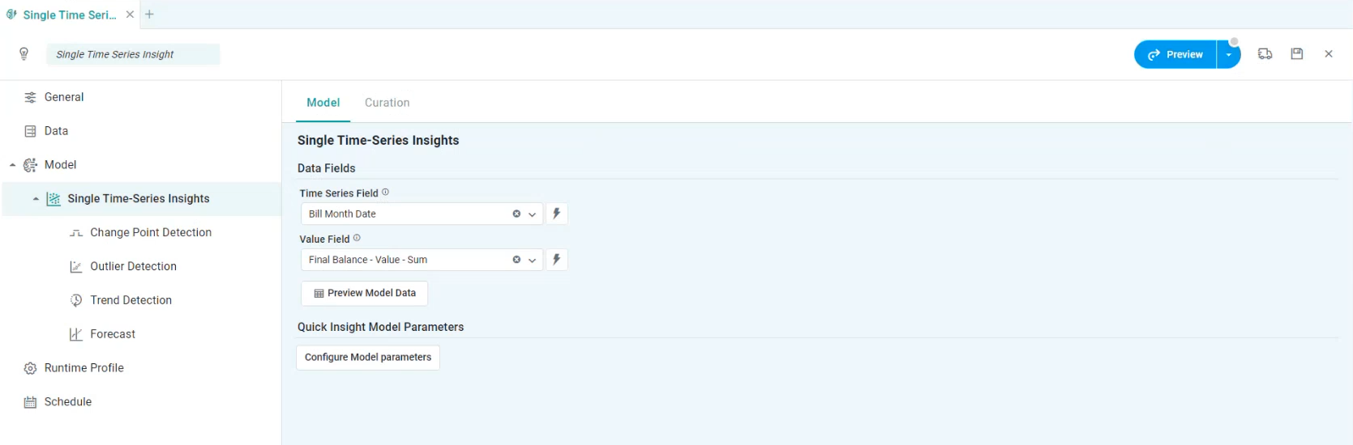Click the Preview Model Data button
The height and width of the screenshot is (445, 1353).
click(364, 293)
